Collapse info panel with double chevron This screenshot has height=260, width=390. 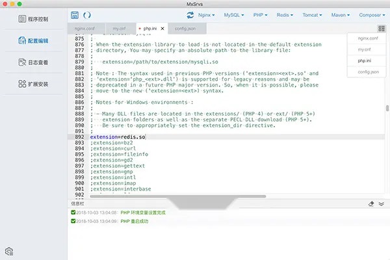click(382, 204)
